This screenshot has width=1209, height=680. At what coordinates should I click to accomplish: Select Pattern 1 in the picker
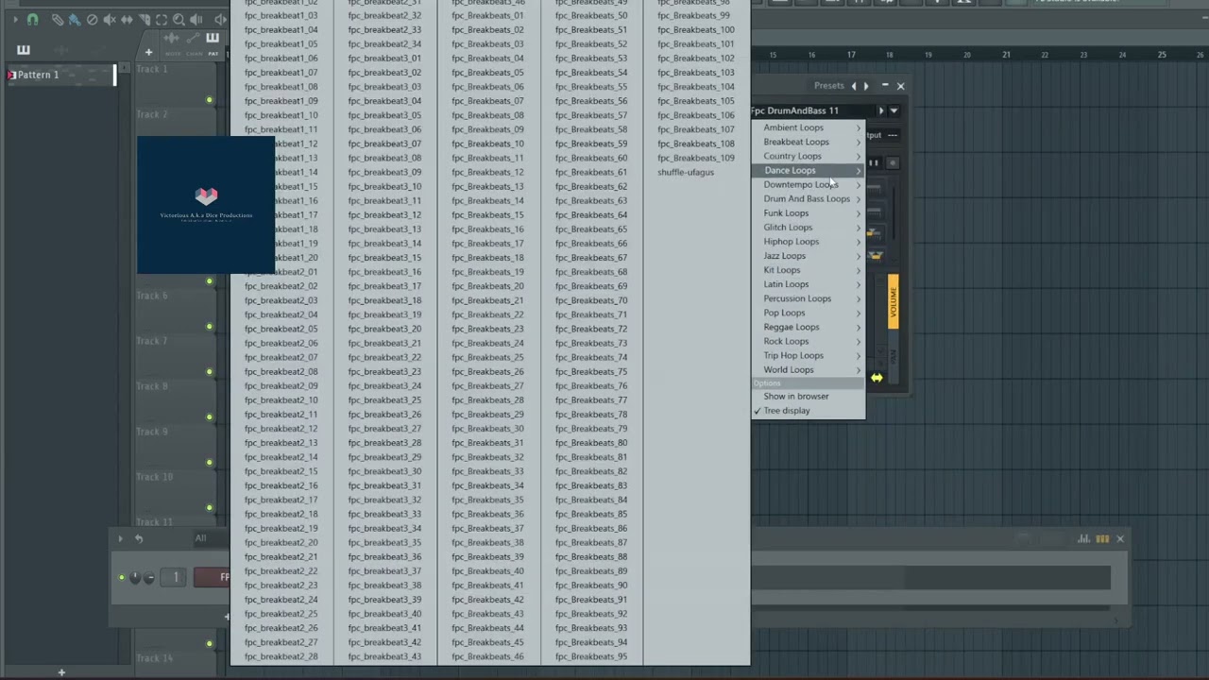pos(60,75)
